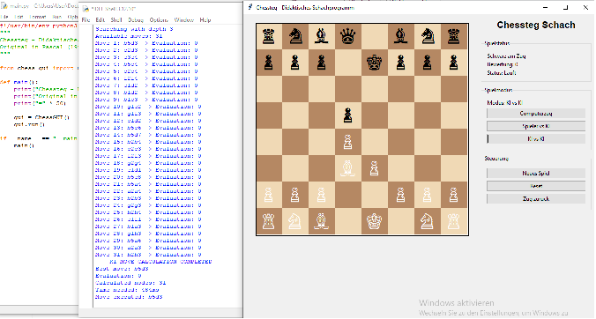Open Edit menu in main.py editor
This screenshot has width=596, height=319.
[x=19, y=17]
